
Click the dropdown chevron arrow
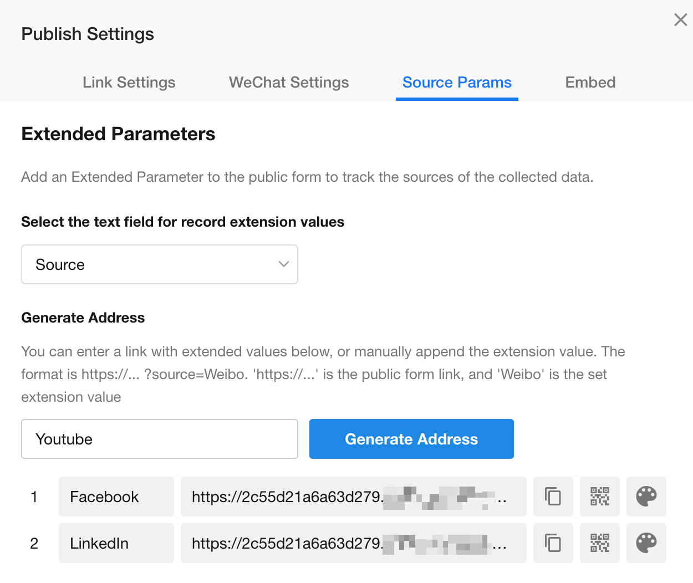[x=284, y=264]
